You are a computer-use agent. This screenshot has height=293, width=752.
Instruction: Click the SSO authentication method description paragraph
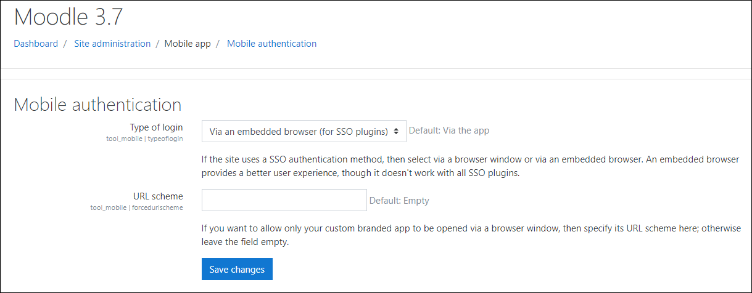[470, 166]
